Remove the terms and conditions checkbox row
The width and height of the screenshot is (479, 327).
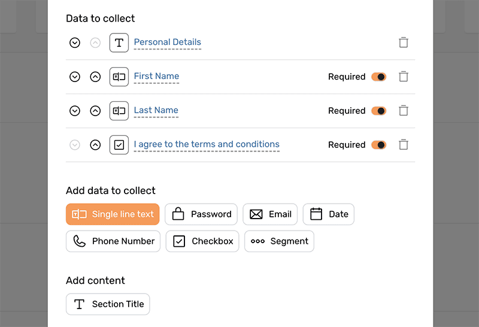pos(404,145)
